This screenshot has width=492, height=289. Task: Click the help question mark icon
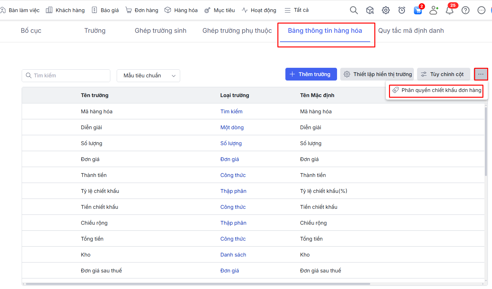466,10
